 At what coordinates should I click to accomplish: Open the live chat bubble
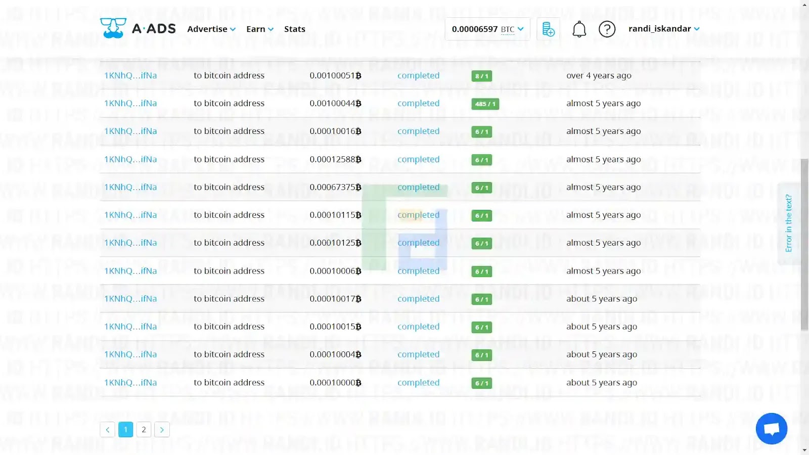point(772,429)
